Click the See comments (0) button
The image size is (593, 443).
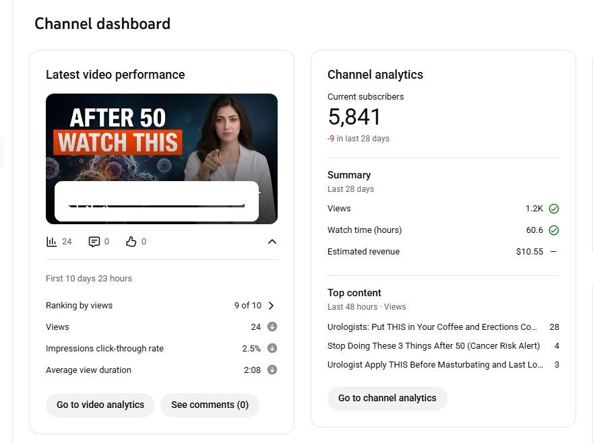210,405
